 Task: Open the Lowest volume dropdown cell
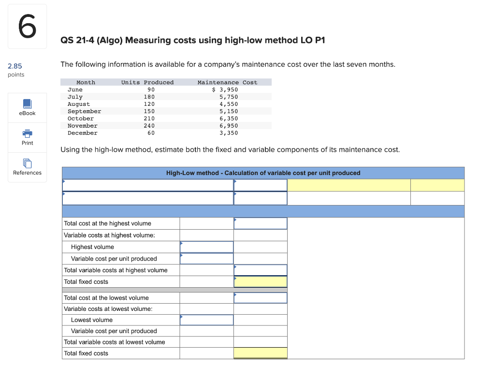click(x=206, y=320)
